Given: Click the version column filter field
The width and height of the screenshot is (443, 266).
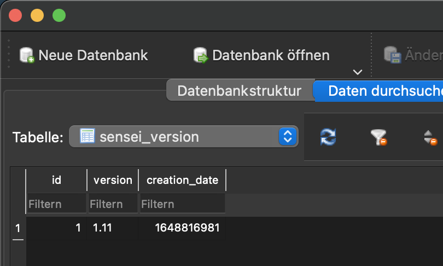Looking at the screenshot, I should pyautogui.click(x=113, y=204).
